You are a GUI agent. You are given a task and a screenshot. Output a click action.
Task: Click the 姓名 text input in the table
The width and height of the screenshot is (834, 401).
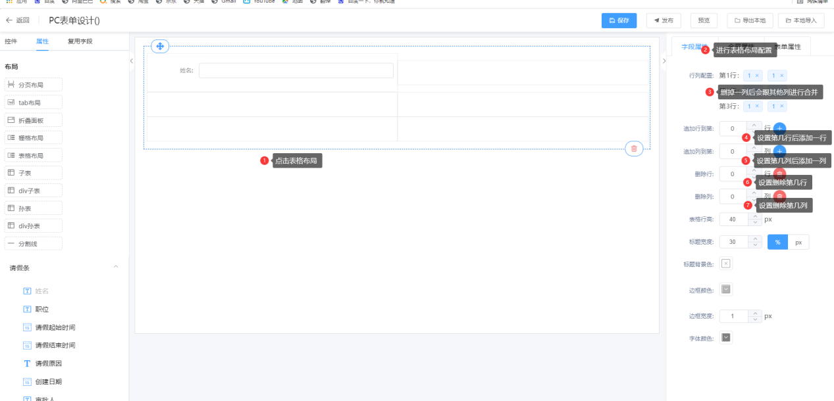(296, 70)
